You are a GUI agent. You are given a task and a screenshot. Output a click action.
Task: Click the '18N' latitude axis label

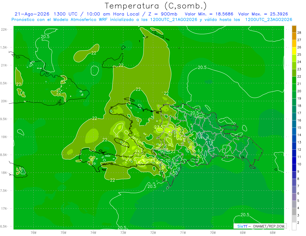[x=4, y=173]
